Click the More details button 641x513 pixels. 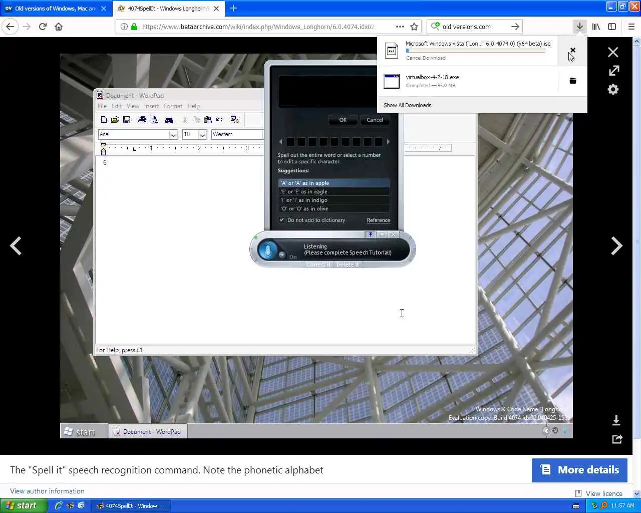579,470
